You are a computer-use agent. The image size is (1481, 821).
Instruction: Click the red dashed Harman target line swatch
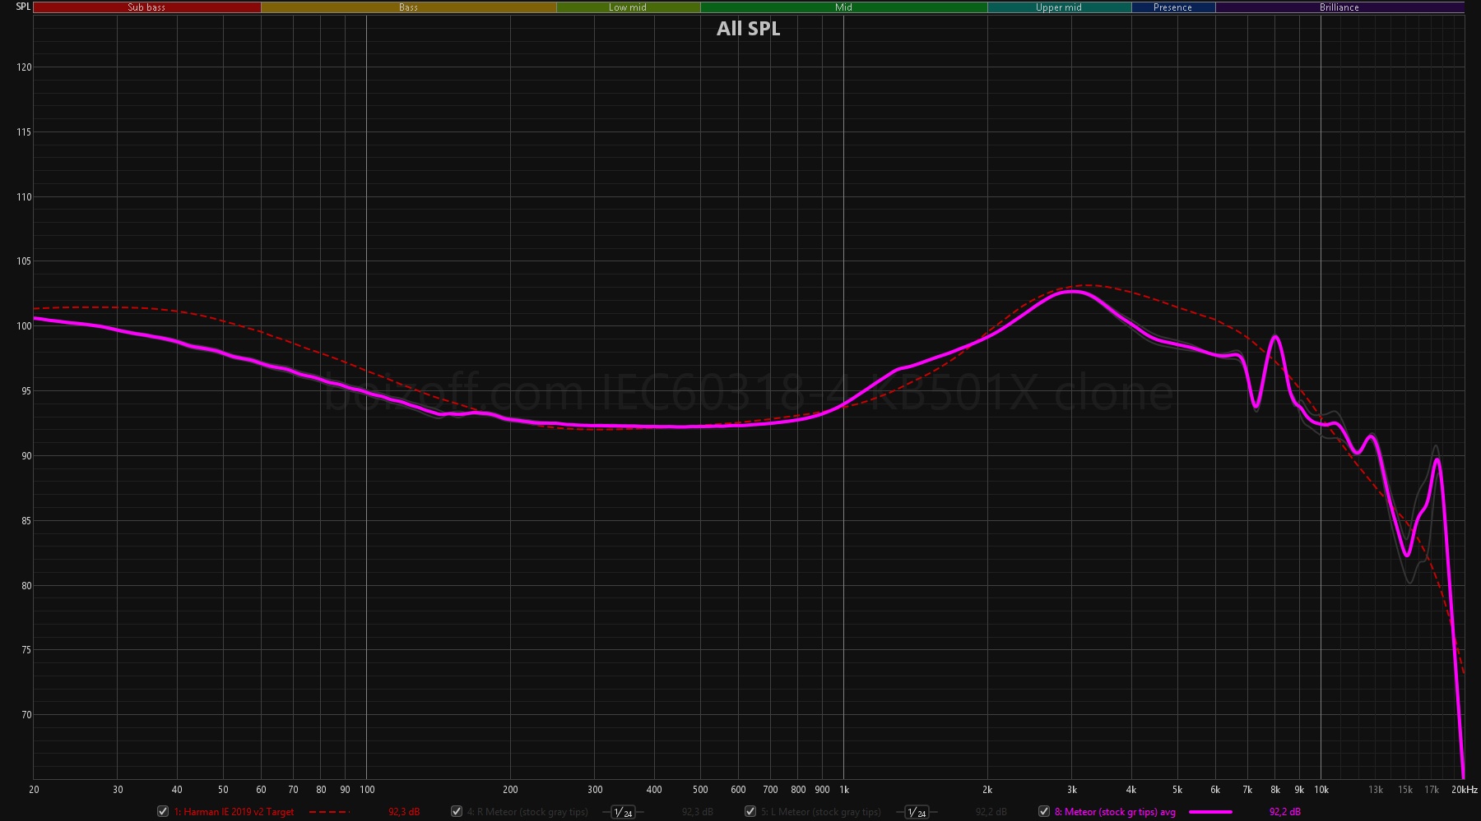(329, 812)
